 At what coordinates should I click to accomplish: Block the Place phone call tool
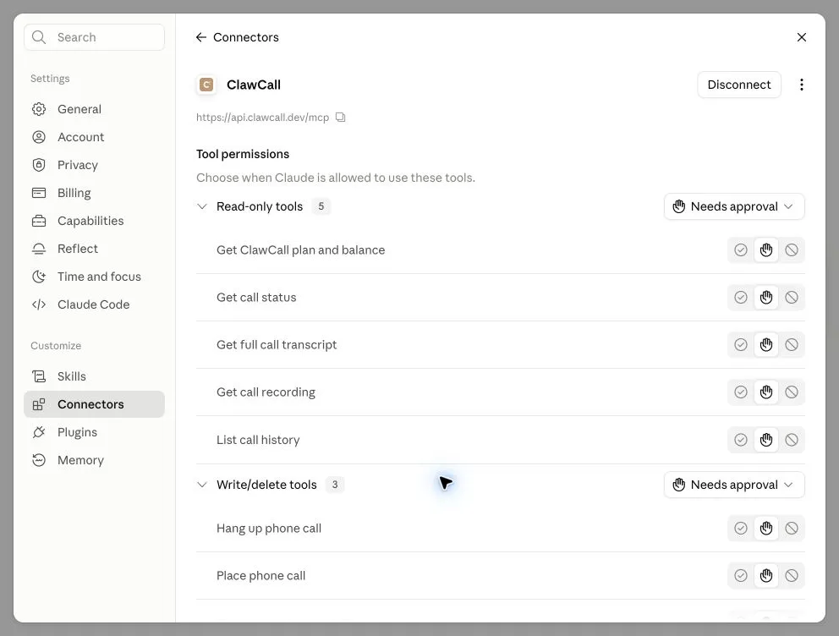792,576
